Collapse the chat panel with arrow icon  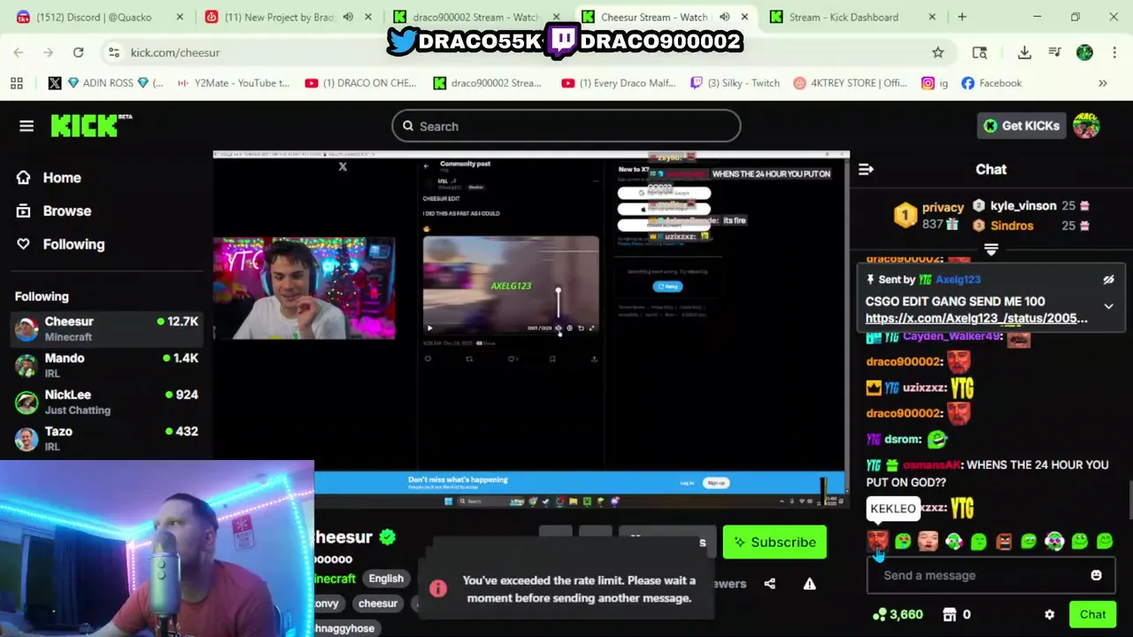point(866,169)
